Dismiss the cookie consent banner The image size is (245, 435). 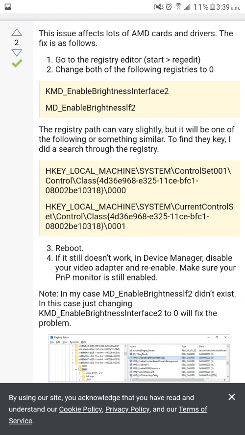click(232, 397)
